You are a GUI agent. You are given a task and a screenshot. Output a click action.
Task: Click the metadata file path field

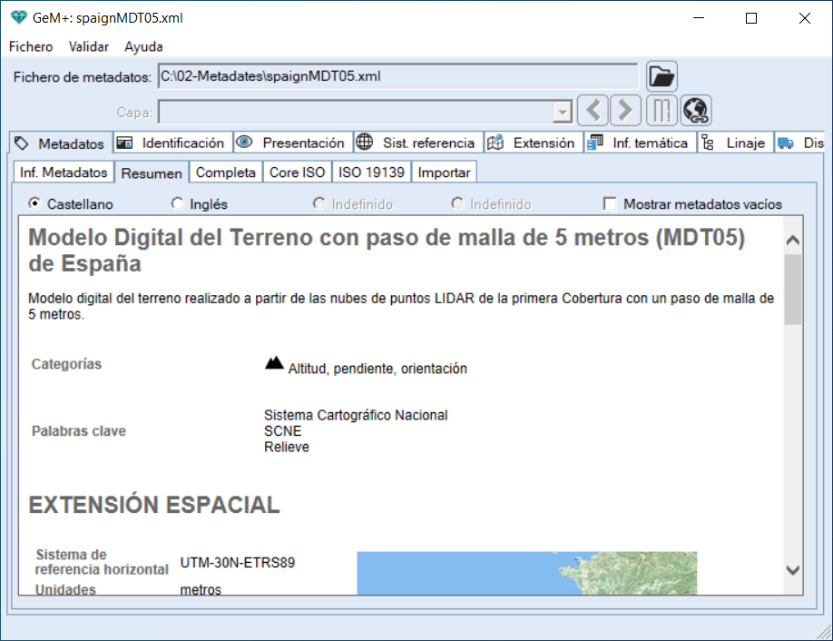tap(397, 77)
